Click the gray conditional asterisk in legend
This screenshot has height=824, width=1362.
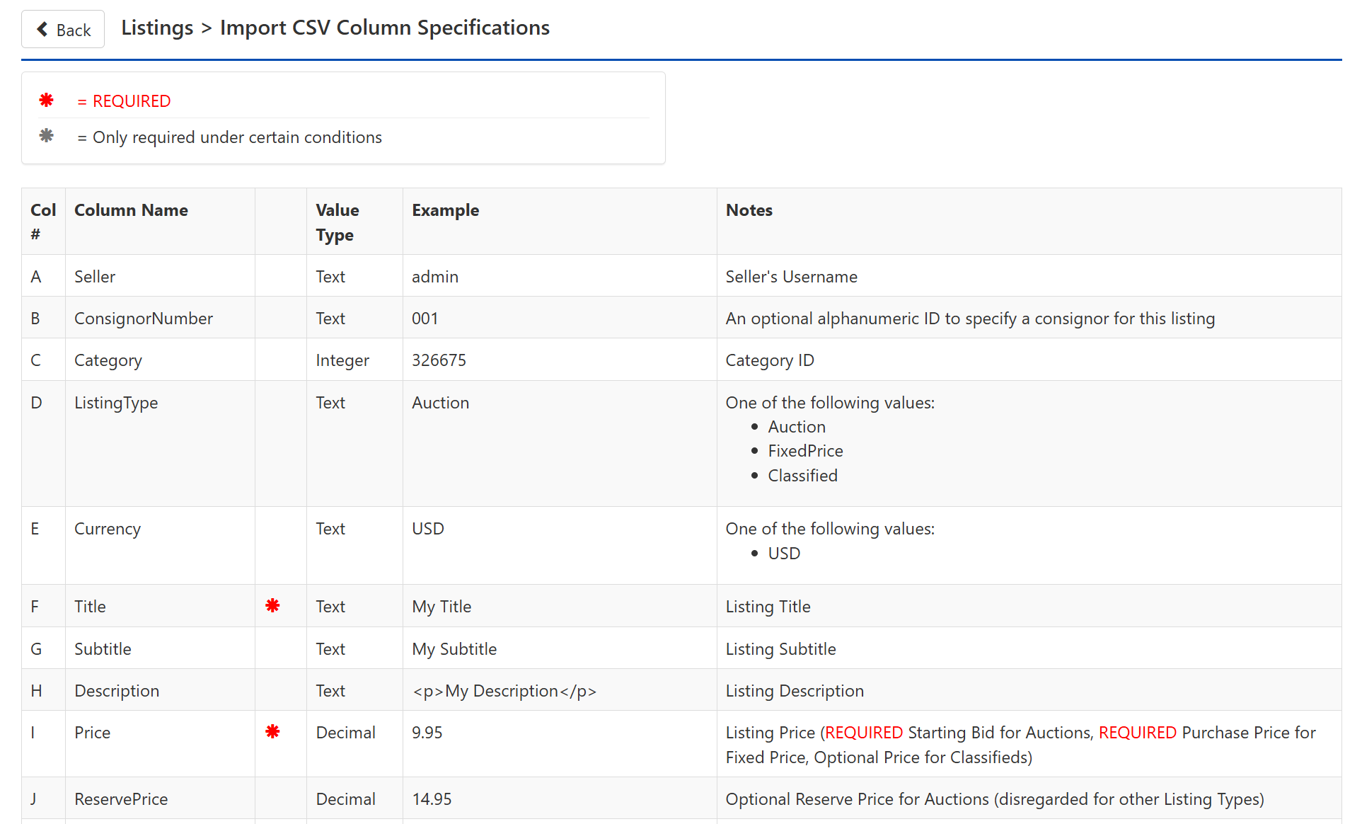[x=47, y=136]
